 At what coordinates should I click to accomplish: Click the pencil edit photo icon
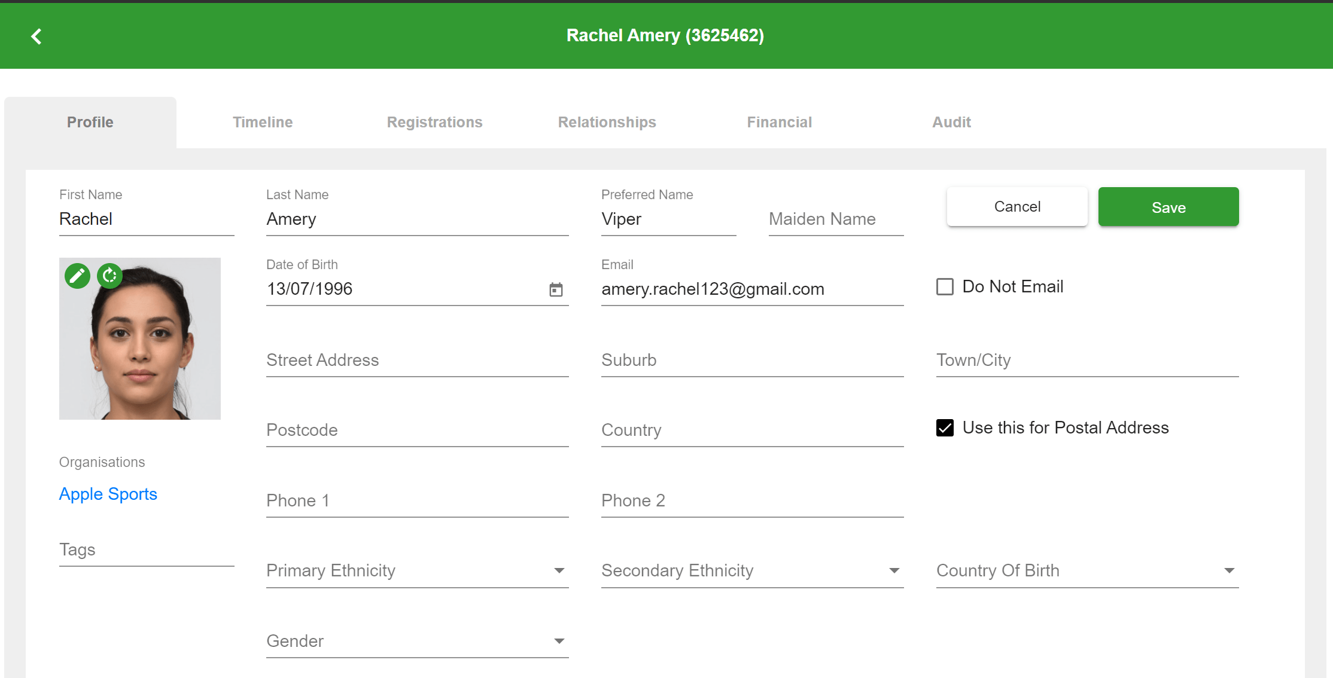(x=77, y=276)
